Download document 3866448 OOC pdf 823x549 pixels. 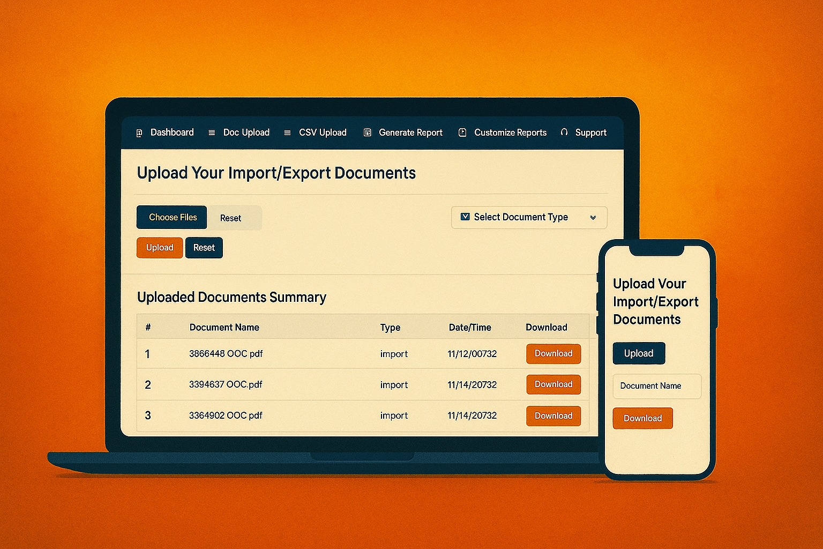click(x=553, y=354)
